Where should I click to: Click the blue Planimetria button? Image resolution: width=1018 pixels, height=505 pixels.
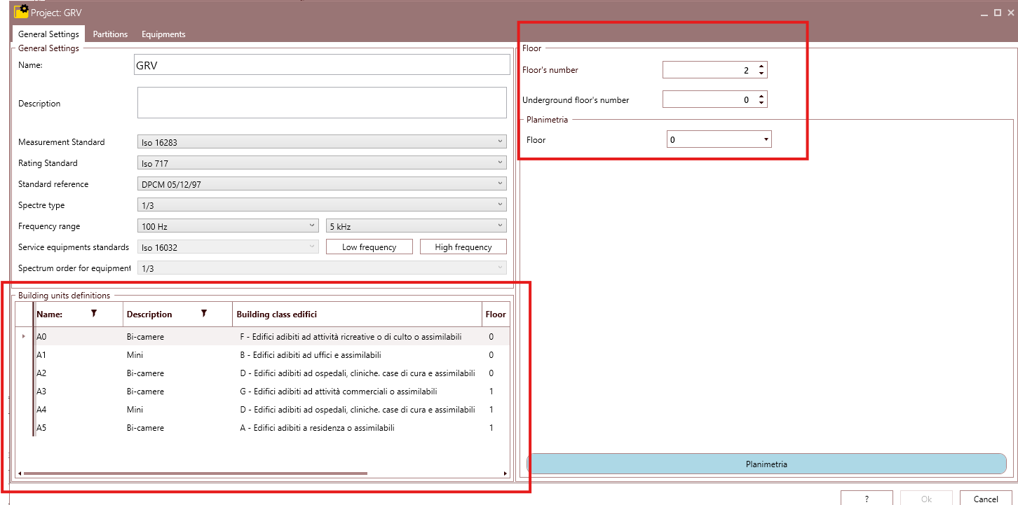(766, 464)
